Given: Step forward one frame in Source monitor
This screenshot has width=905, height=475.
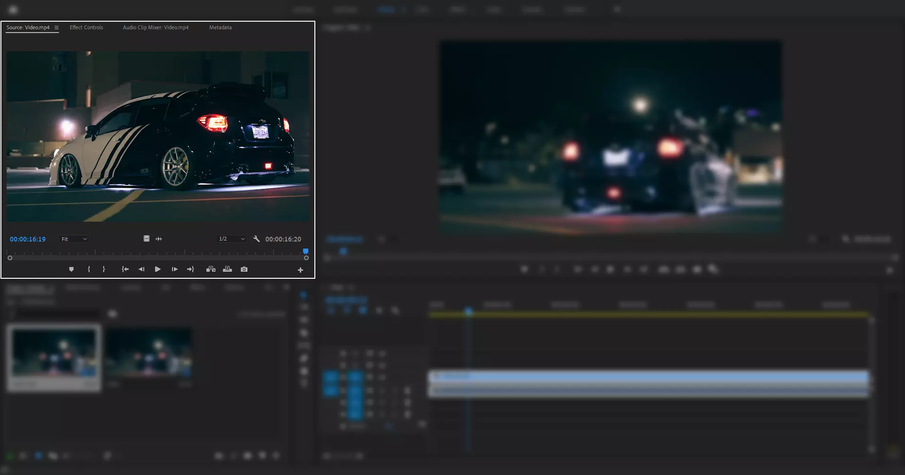Looking at the screenshot, I should (174, 269).
